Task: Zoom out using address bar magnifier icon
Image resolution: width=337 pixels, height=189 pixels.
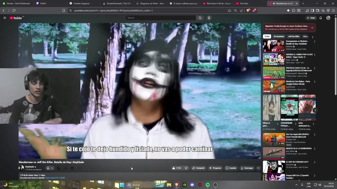Action: click(x=235, y=10)
